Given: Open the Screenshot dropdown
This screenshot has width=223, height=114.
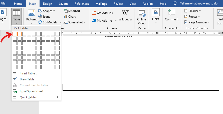Looking at the screenshot, I should [75, 22].
